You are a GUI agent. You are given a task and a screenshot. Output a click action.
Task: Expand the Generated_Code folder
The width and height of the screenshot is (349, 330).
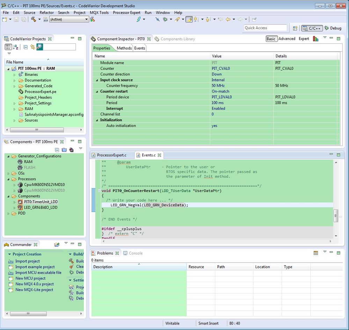[14, 86]
